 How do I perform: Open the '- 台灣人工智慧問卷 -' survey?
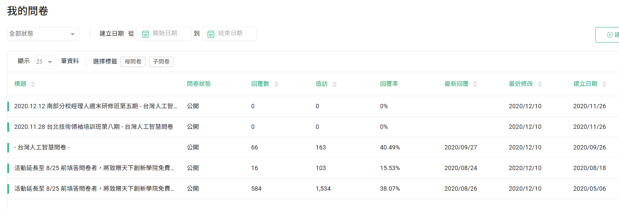click(x=42, y=148)
